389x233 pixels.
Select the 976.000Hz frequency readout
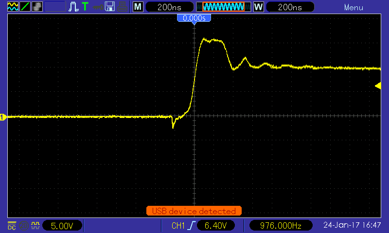pyautogui.click(x=281, y=226)
